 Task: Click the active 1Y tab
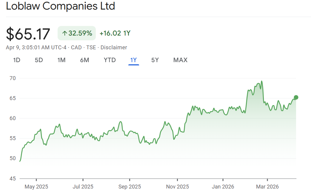133,60
